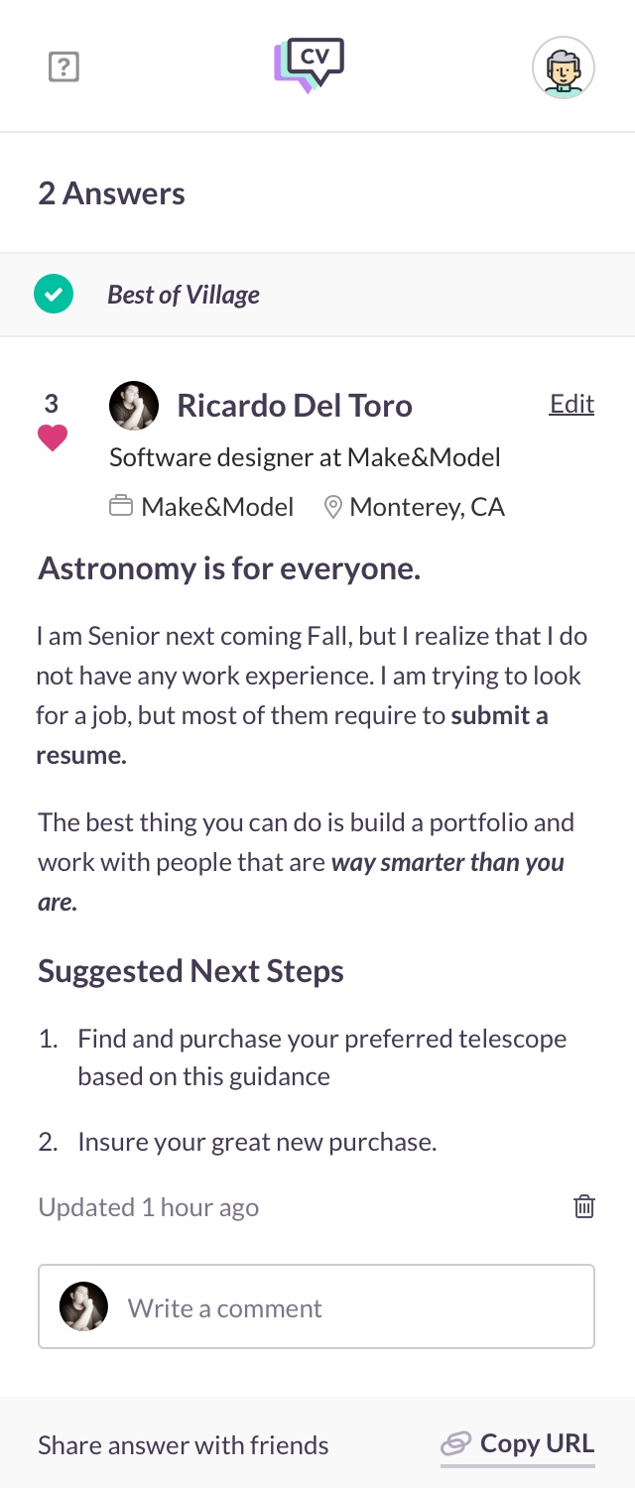This screenshot has width=635, height=1488.
Task: Toggle the pink heart like icon
Action: click(x=53, y=437)
